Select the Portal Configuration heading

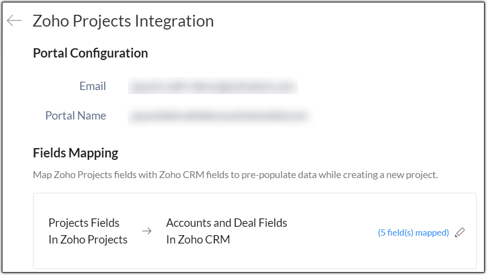(90, 53)
